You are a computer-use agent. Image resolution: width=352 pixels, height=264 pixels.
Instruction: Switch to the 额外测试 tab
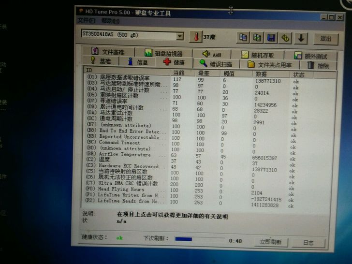(x=311, y=56)
